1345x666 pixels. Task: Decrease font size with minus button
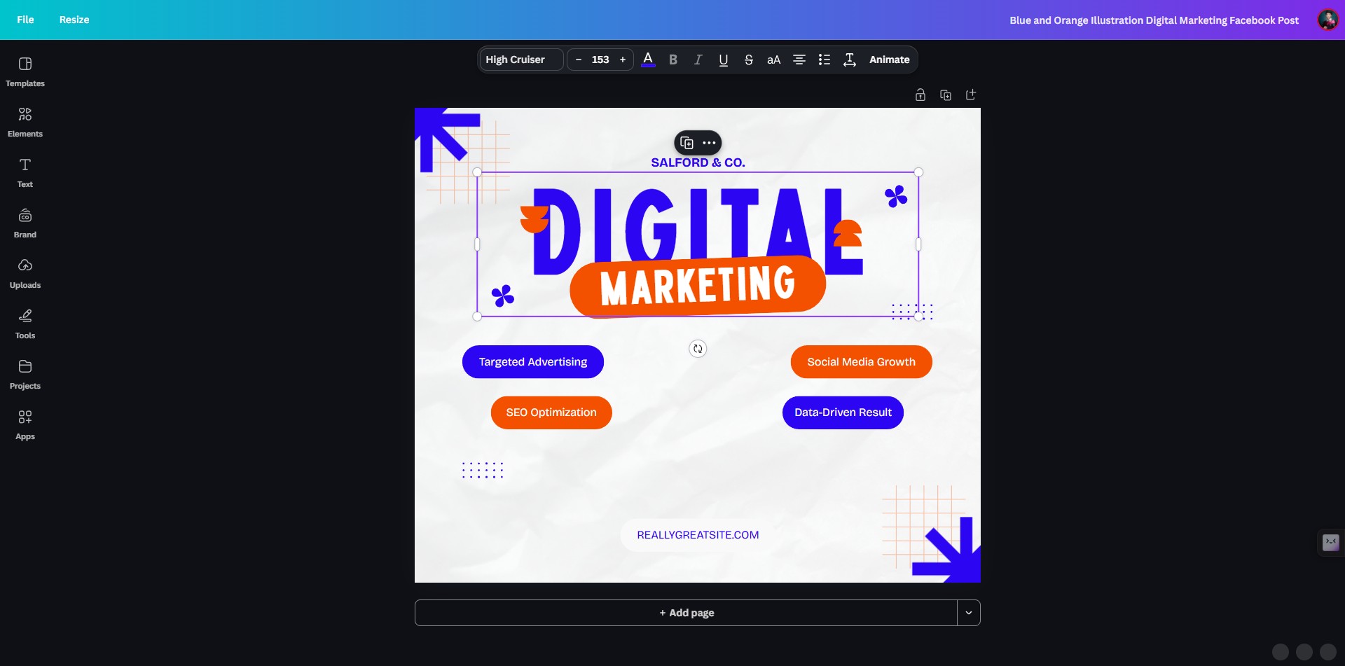[x=579, y=60]
